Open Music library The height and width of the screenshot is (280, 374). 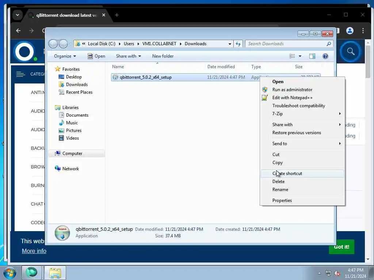pyautogui.click(x=72, y=123)
